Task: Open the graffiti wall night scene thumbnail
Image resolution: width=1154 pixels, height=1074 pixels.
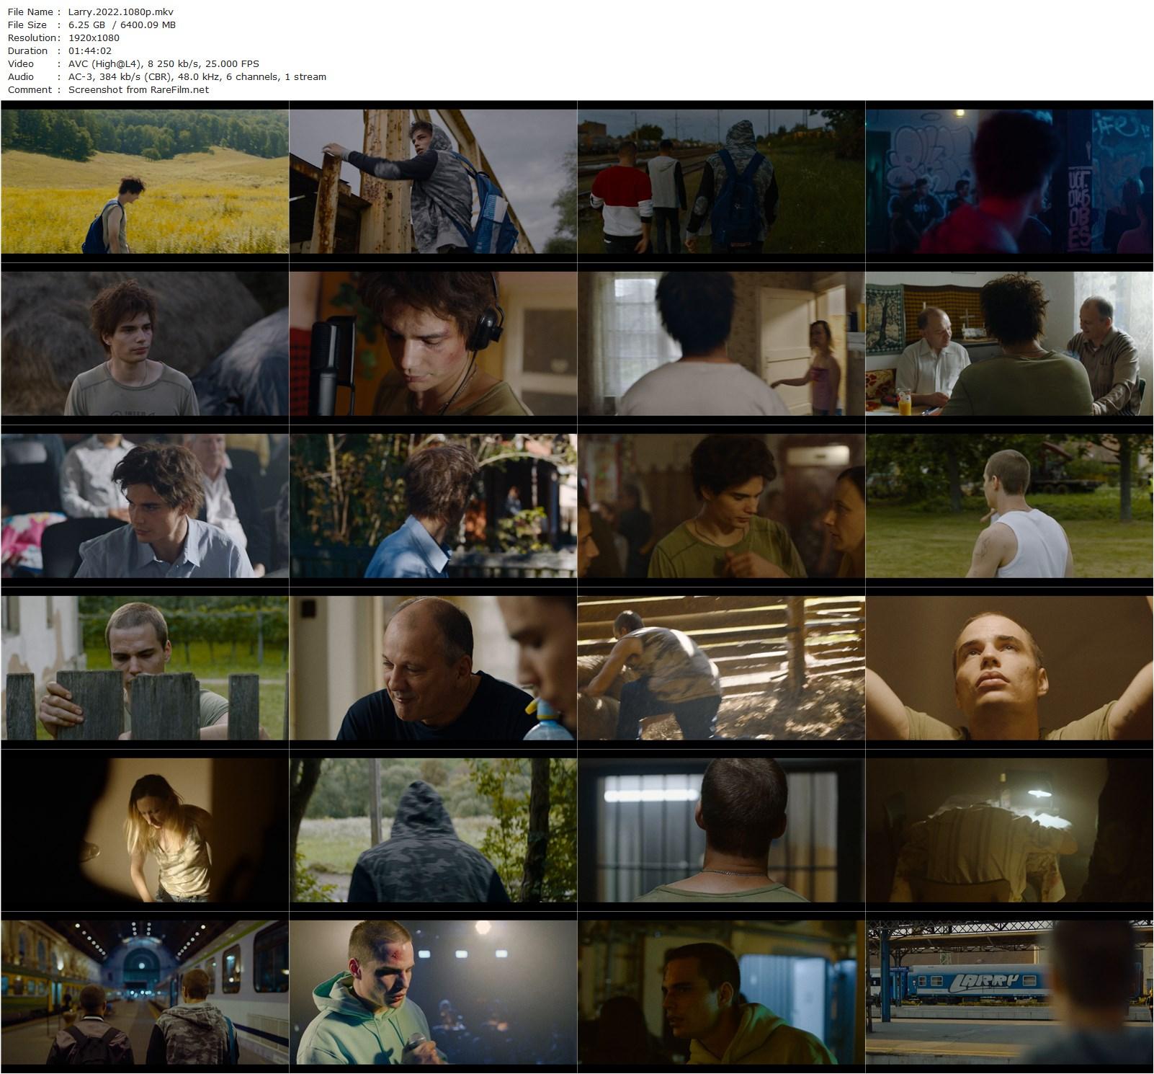Action: pyautogui.click(x=1009, y=181)
